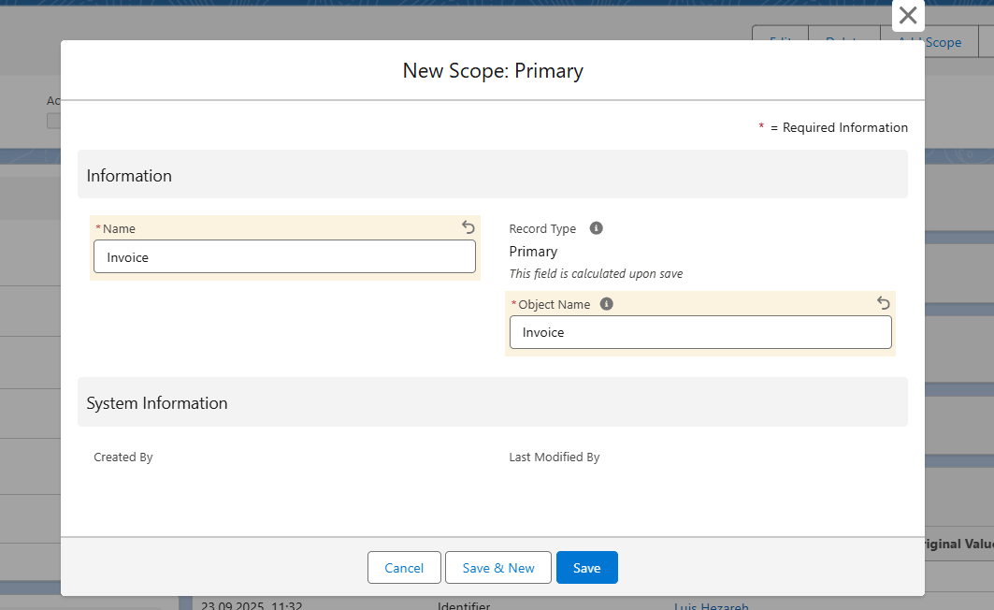Click the Created By field label
Image resolution: width=994 pixels, height=610 pixels.
[122, 457]
